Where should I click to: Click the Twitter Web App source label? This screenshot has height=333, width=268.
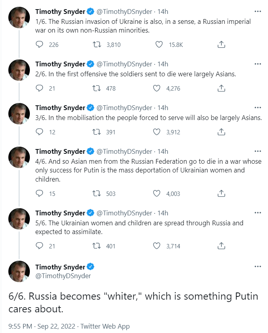[105, 326]
